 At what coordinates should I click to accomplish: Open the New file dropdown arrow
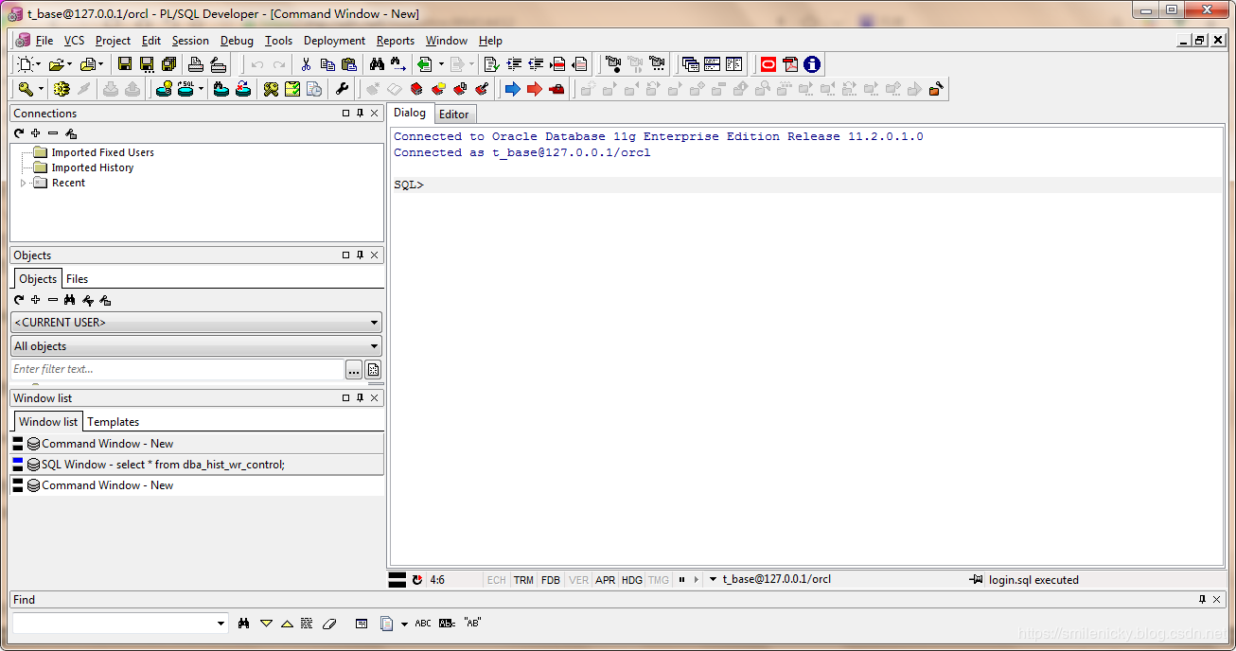point(38,64)
